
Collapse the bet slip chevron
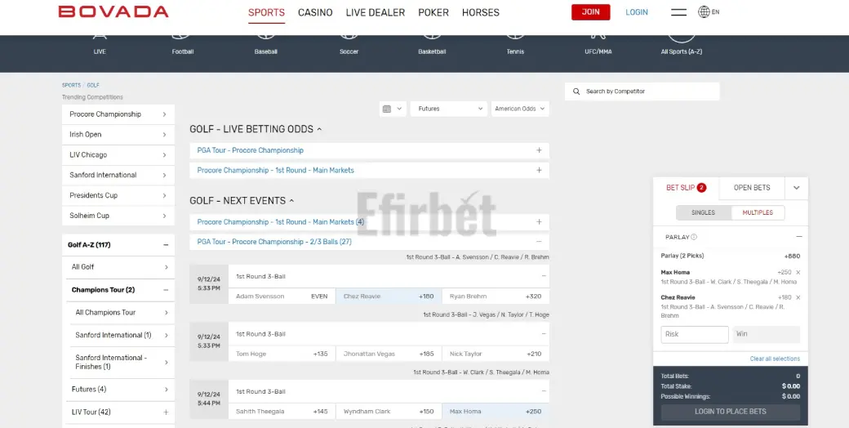pyautogui.click(x=797, y=188)
